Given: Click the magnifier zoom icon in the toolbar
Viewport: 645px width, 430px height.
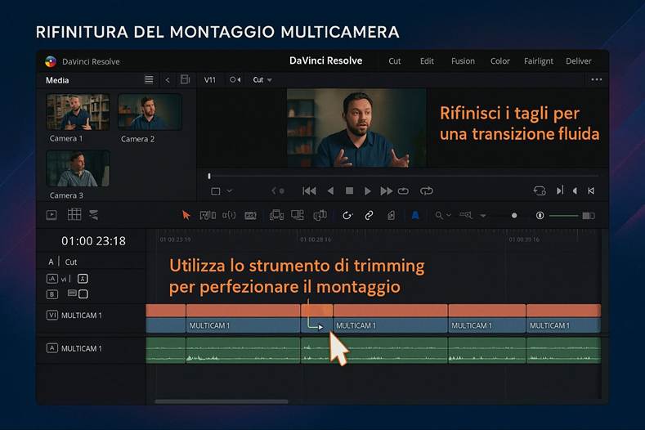Looking at the screenshot, I should pyautogui.click(x=439, y=215).
